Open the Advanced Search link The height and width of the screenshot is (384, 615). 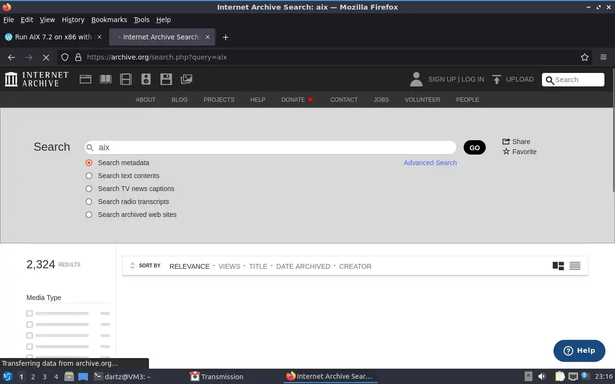click(x=430, y=163)
